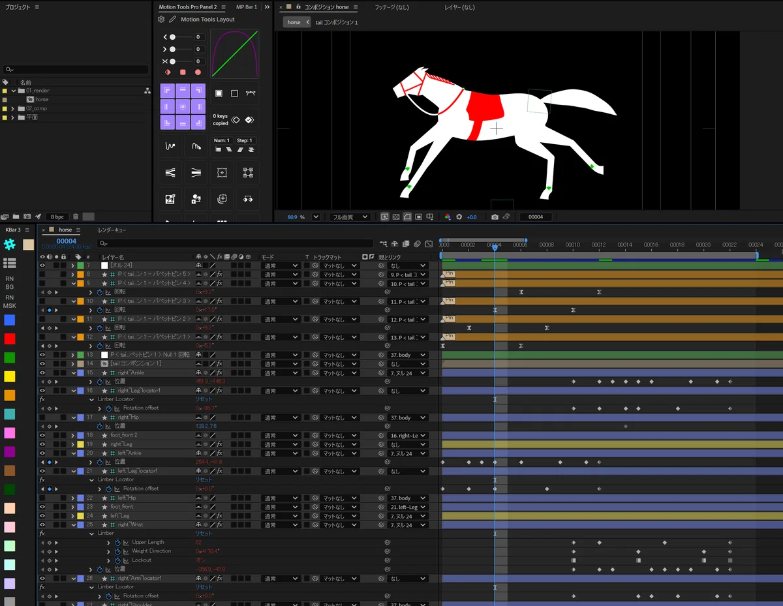Image resolution: width=783 pixels, height=606 pixels.
Task: Open the フル画質 resolution dropdown
Action: click(x=350, y=217)
